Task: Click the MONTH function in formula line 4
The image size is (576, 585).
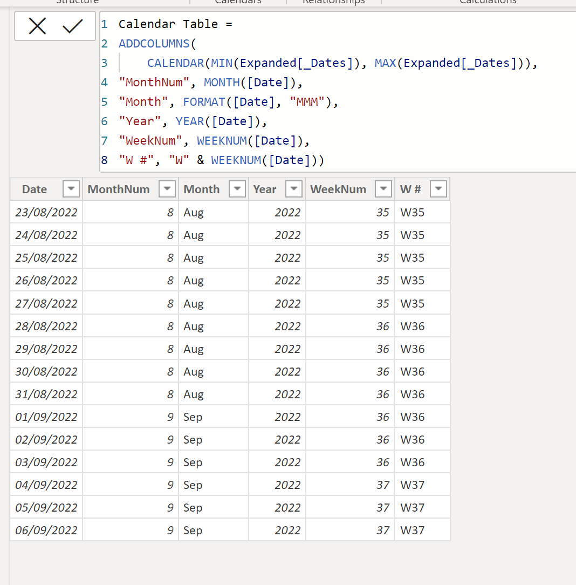Action: pyautogui.click(x=222, y=83)
